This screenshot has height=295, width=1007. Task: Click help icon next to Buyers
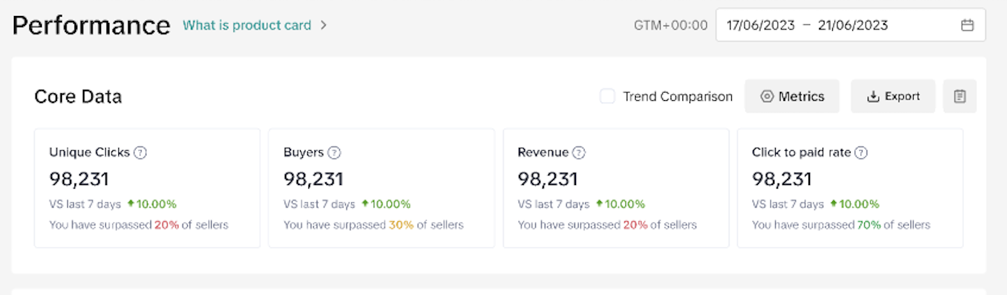[334, 152]
